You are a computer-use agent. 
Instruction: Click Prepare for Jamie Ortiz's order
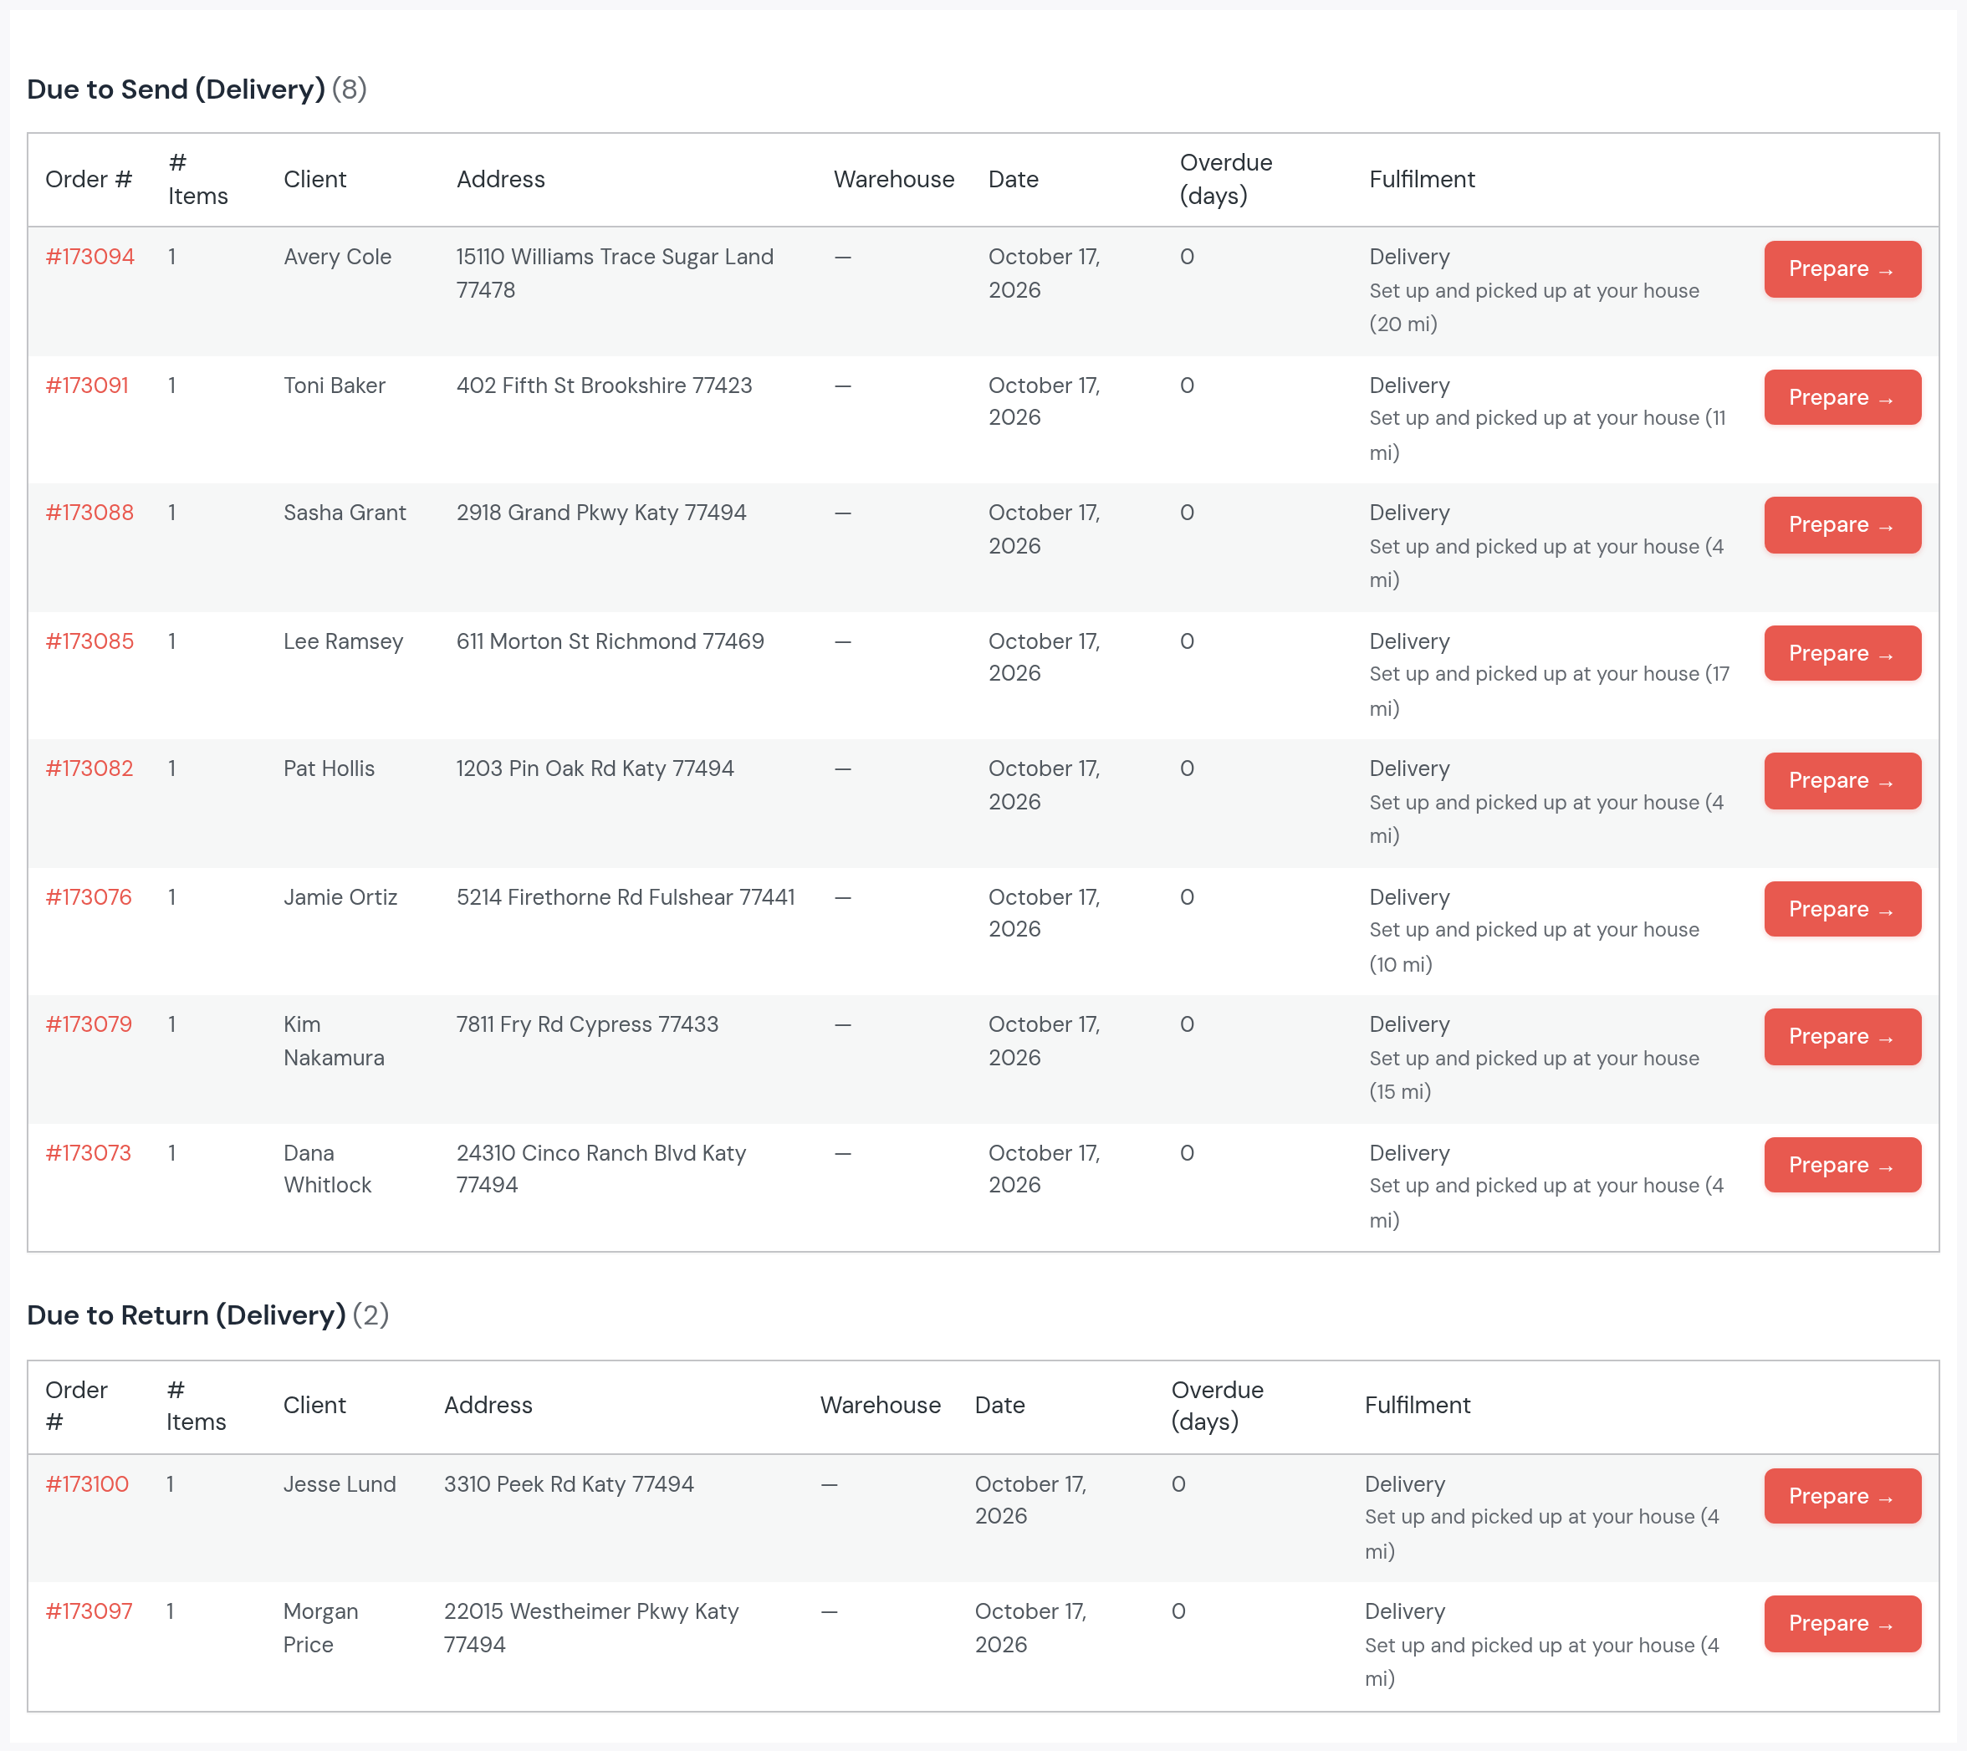(x=1842, y=909)
